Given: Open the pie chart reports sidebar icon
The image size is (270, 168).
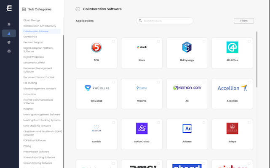Looking at the screenshot, I should 9,42.
